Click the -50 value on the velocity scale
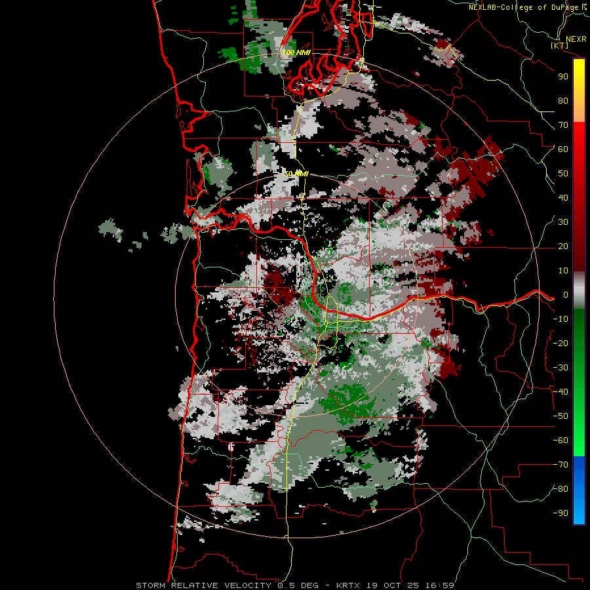This screenshot has height=590, width=590. (560, 416)
